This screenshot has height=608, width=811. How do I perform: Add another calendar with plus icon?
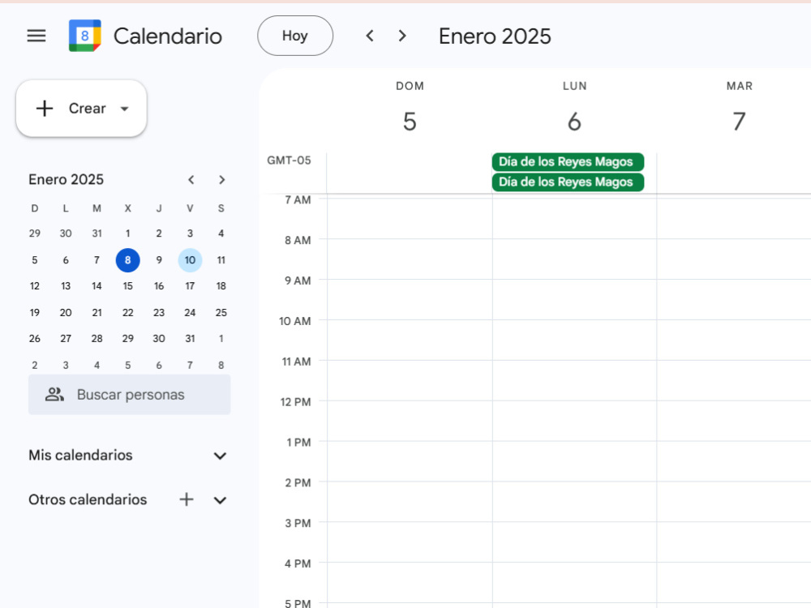point(187,499)
